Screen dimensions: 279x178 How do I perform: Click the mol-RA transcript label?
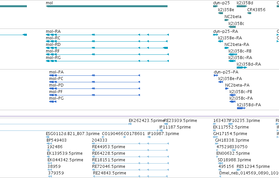point(53,31)
